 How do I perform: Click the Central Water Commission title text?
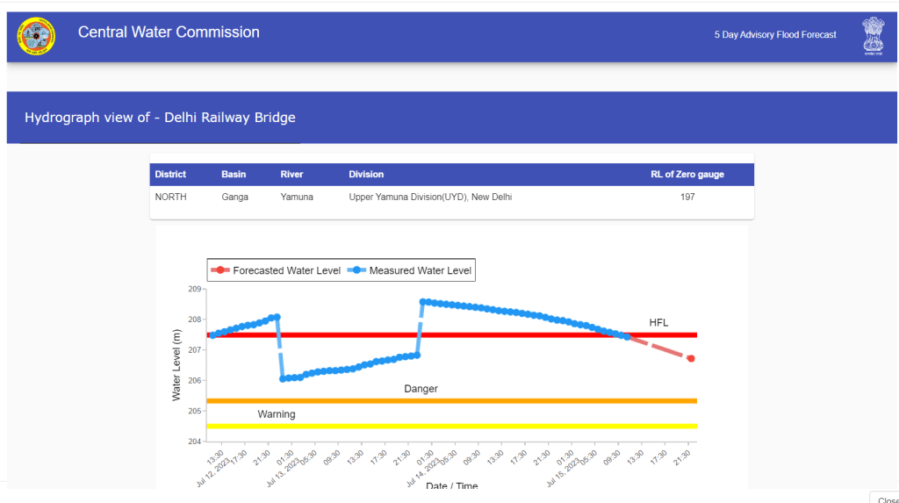(x=169, y=32)
